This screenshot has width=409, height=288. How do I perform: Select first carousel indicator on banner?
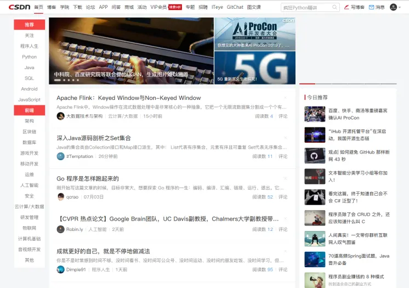click(x=58, y=80)
